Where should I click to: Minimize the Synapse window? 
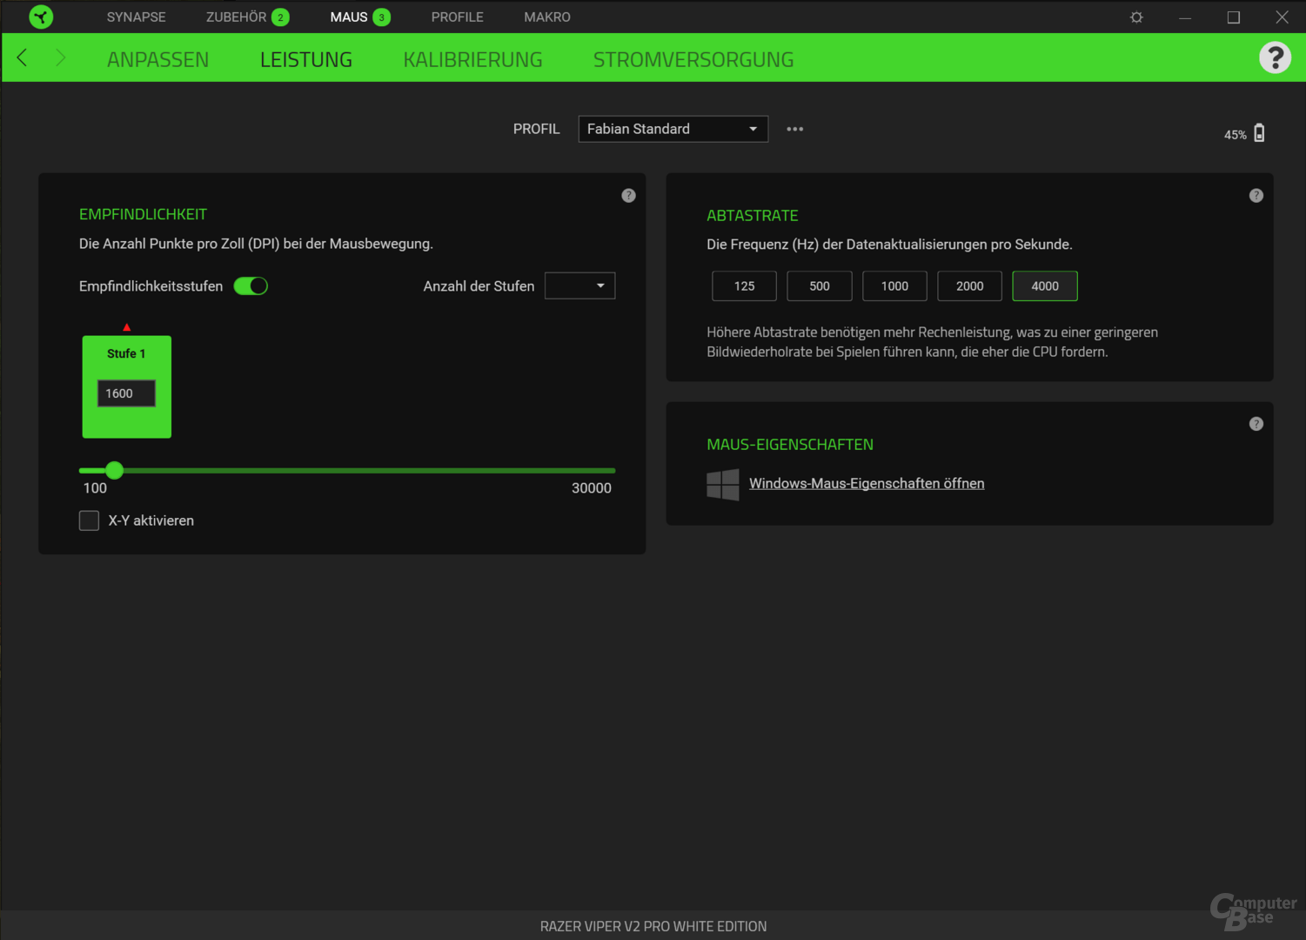point(1185,17)
